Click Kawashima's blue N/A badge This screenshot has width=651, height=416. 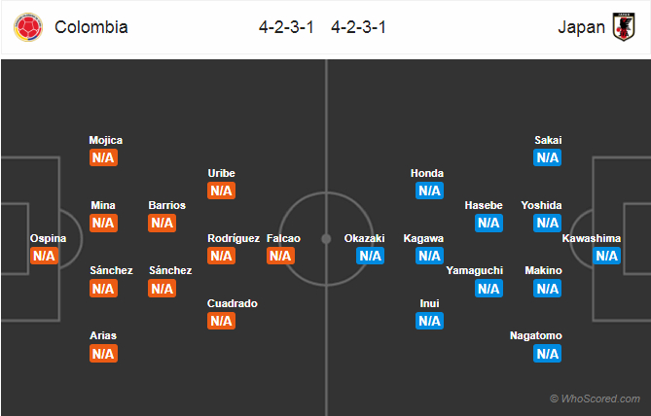(x=606, y=256)
